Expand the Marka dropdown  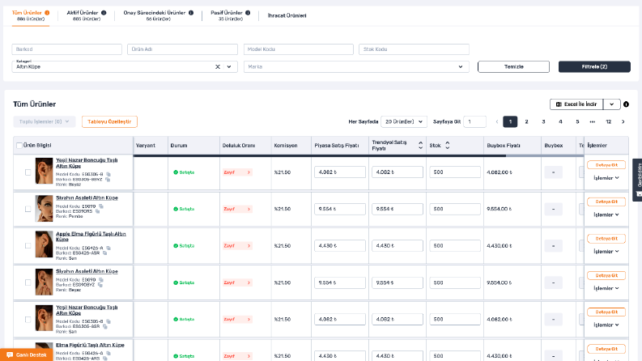click(356, 66)
